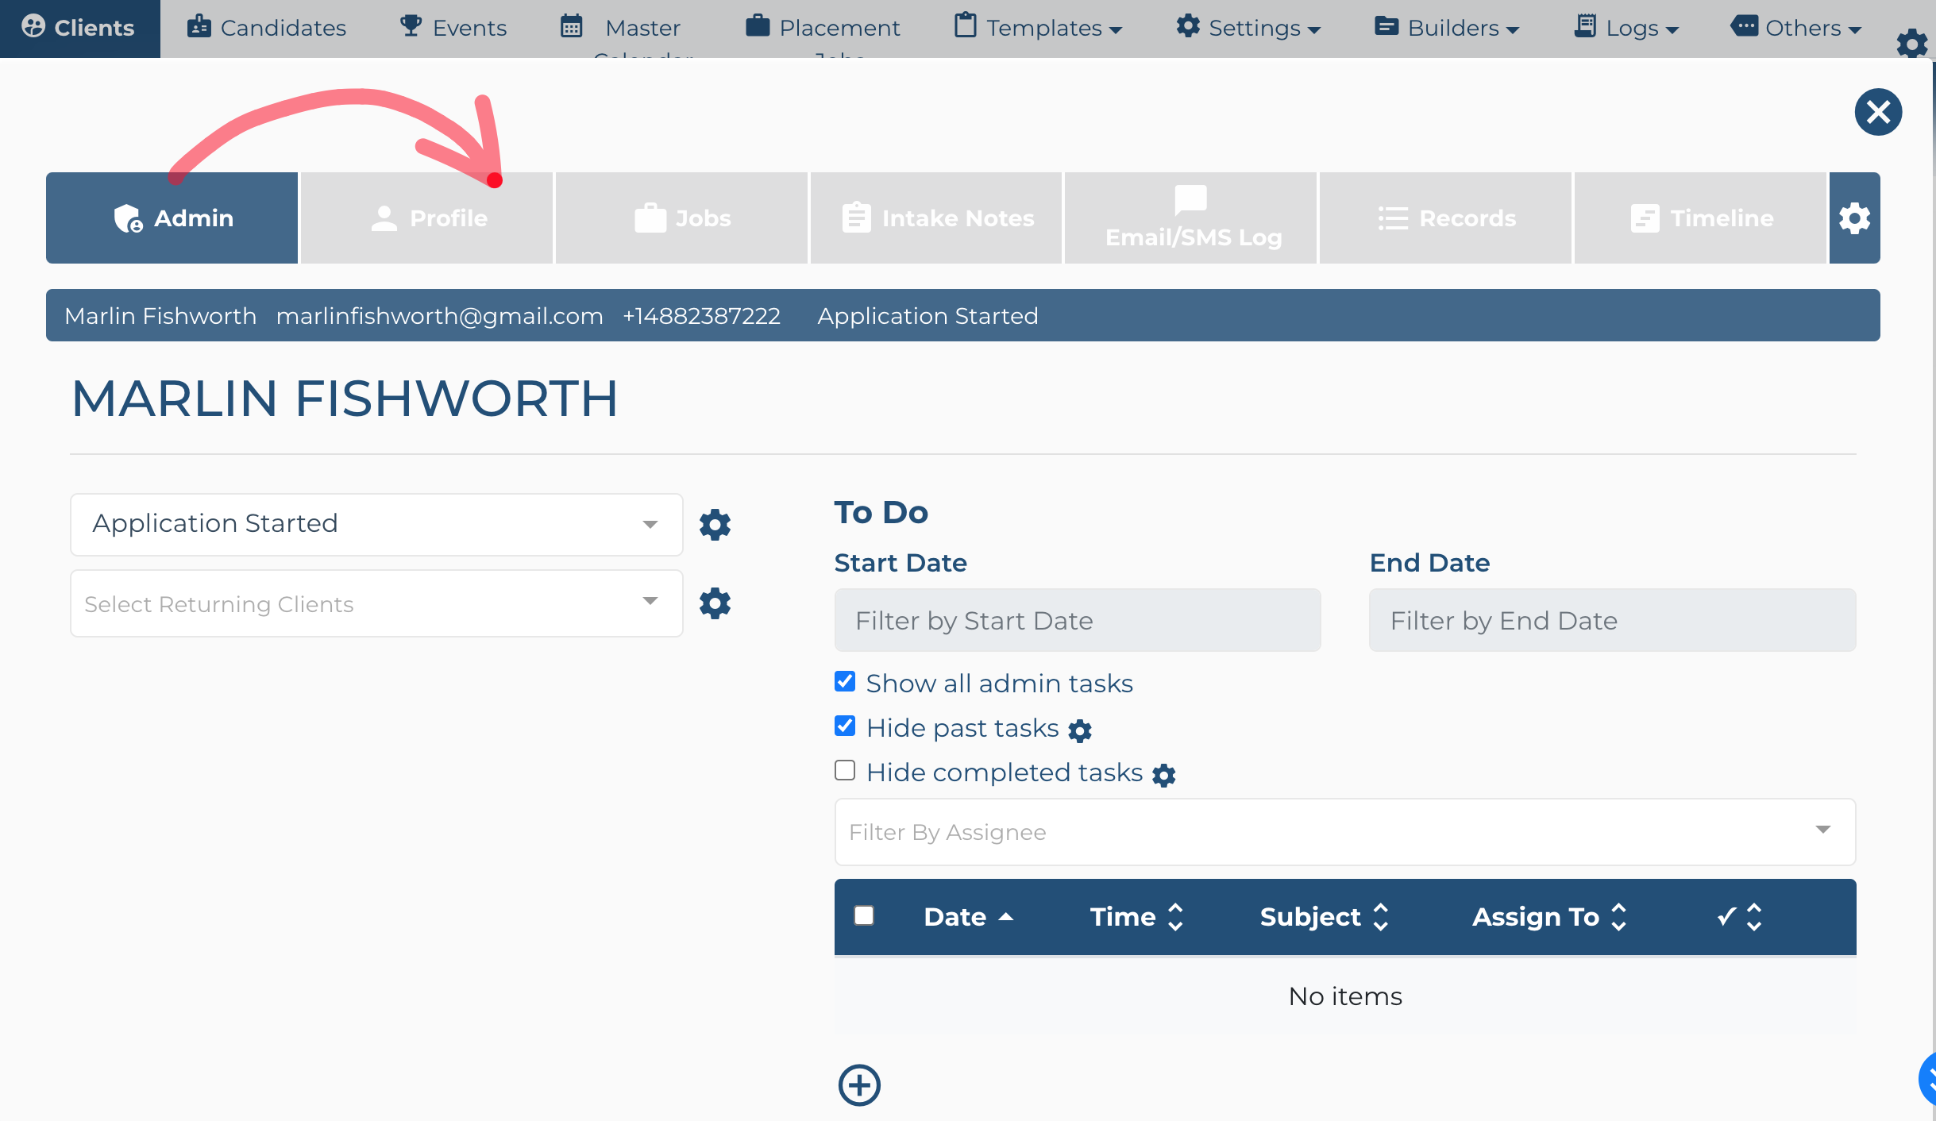
Task: Expand the Application Started status dropdown
Action: pos(376,525)
